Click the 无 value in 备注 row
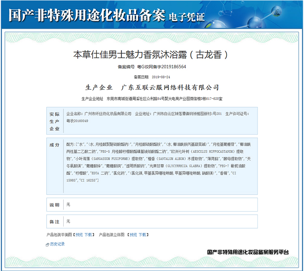Viewport: 304px width, 271px height. pyautogui.click(x=68, y=221)
